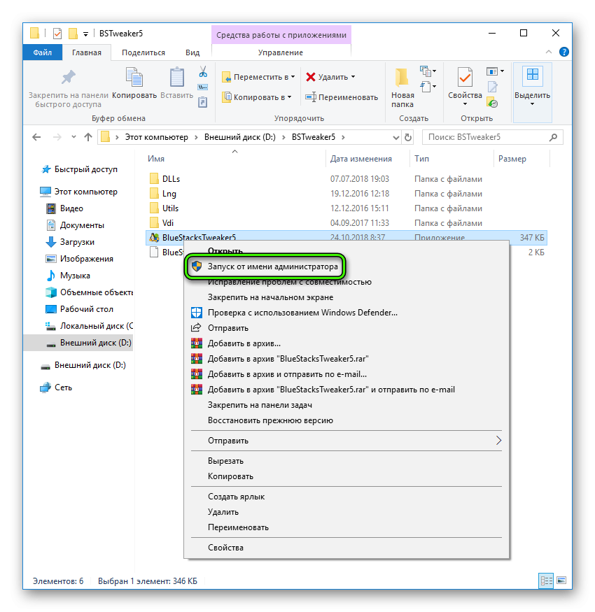Click the new folder icon in title bar
The height and width of the screenshot is (612, 595).
73,34
